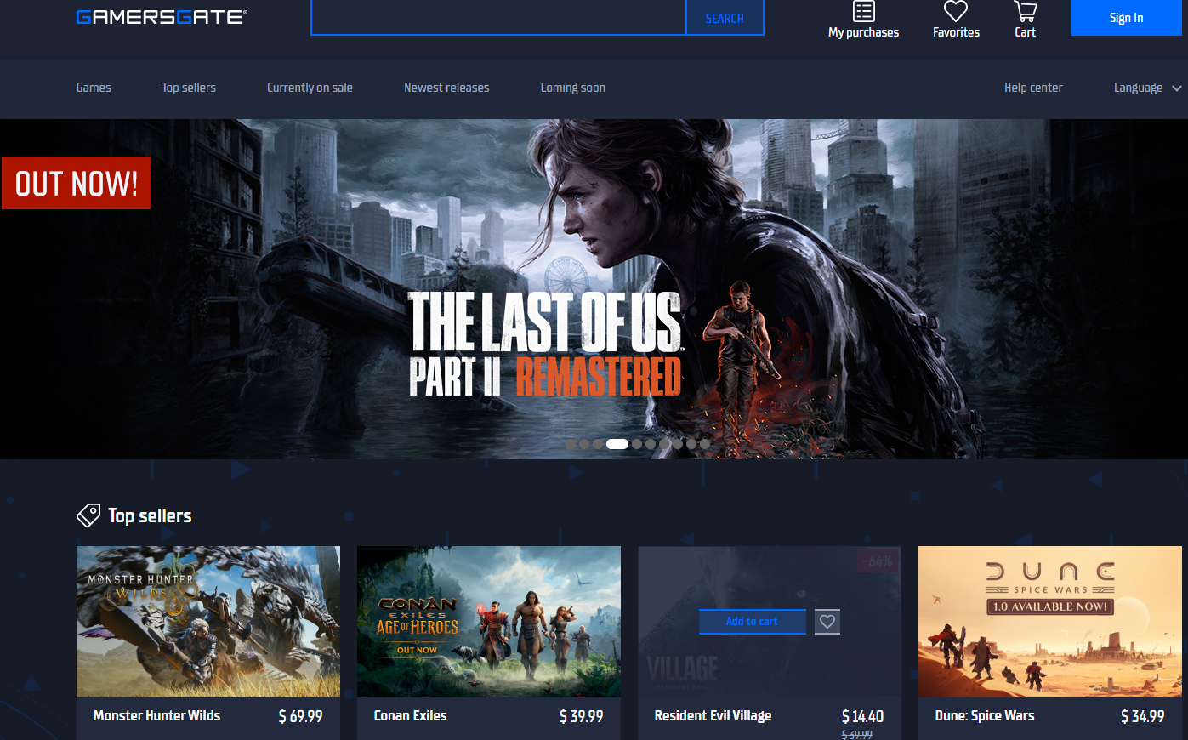Select the first carousel slide dot
Screen dimensions: 1188x740
point(571,444)
